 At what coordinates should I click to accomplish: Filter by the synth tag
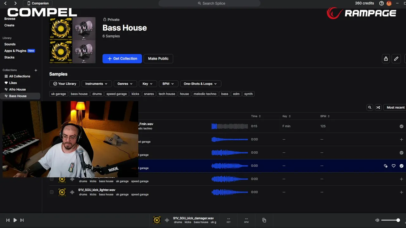(248, 94)
